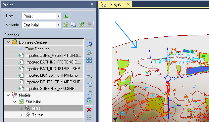Click the first variant map icon
This screenshot has height=122, width=209.
[66, 24]
